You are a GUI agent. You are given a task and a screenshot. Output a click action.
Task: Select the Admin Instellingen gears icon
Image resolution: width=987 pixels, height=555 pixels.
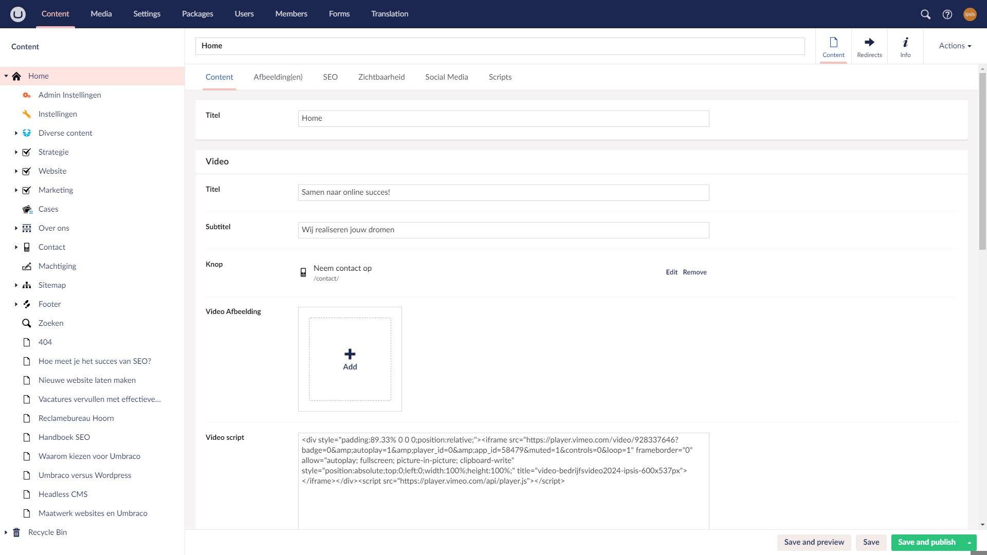27,95
